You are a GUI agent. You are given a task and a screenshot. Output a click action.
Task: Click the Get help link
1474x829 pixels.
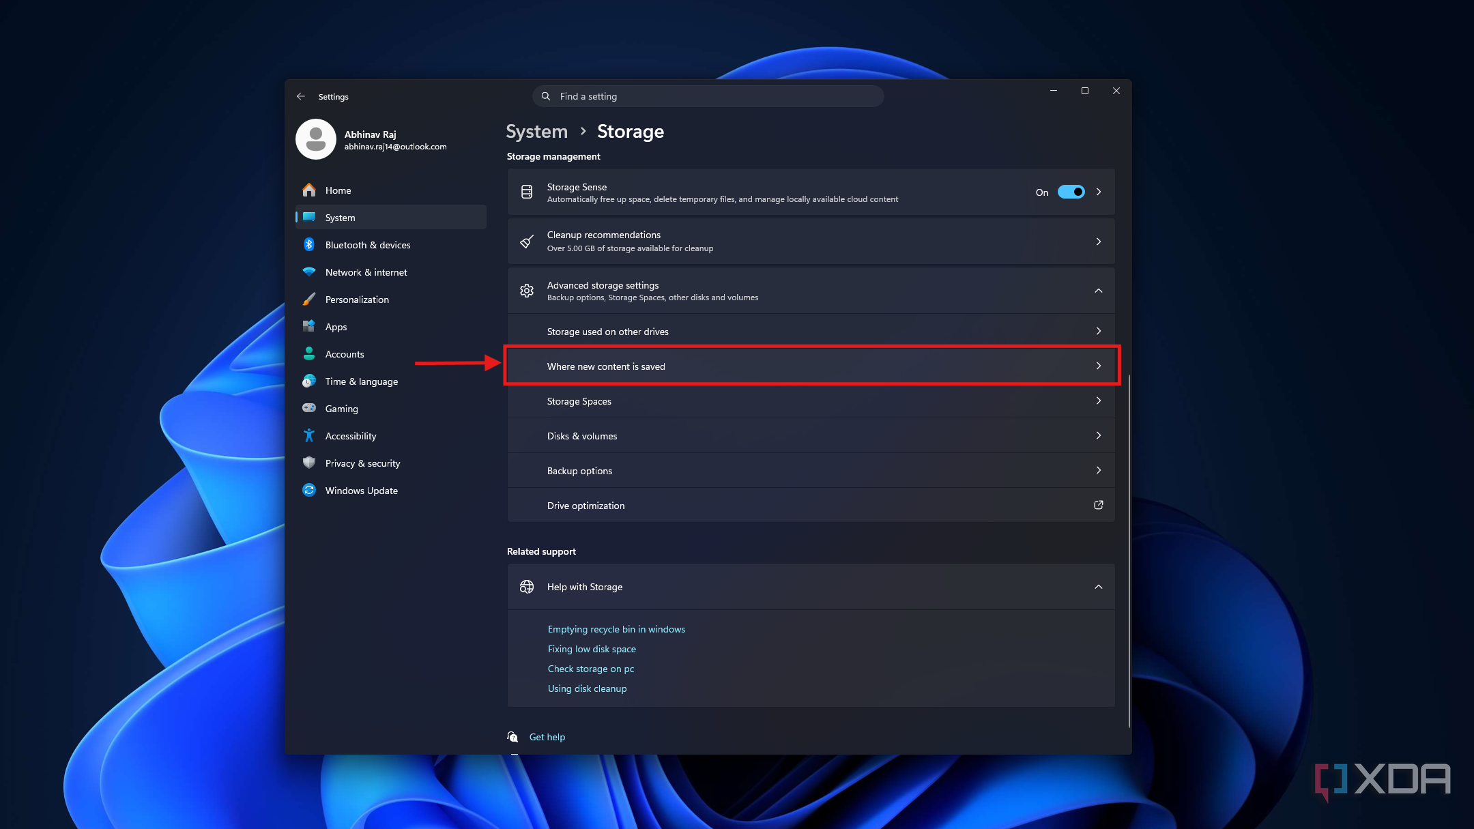pos(547,737)
